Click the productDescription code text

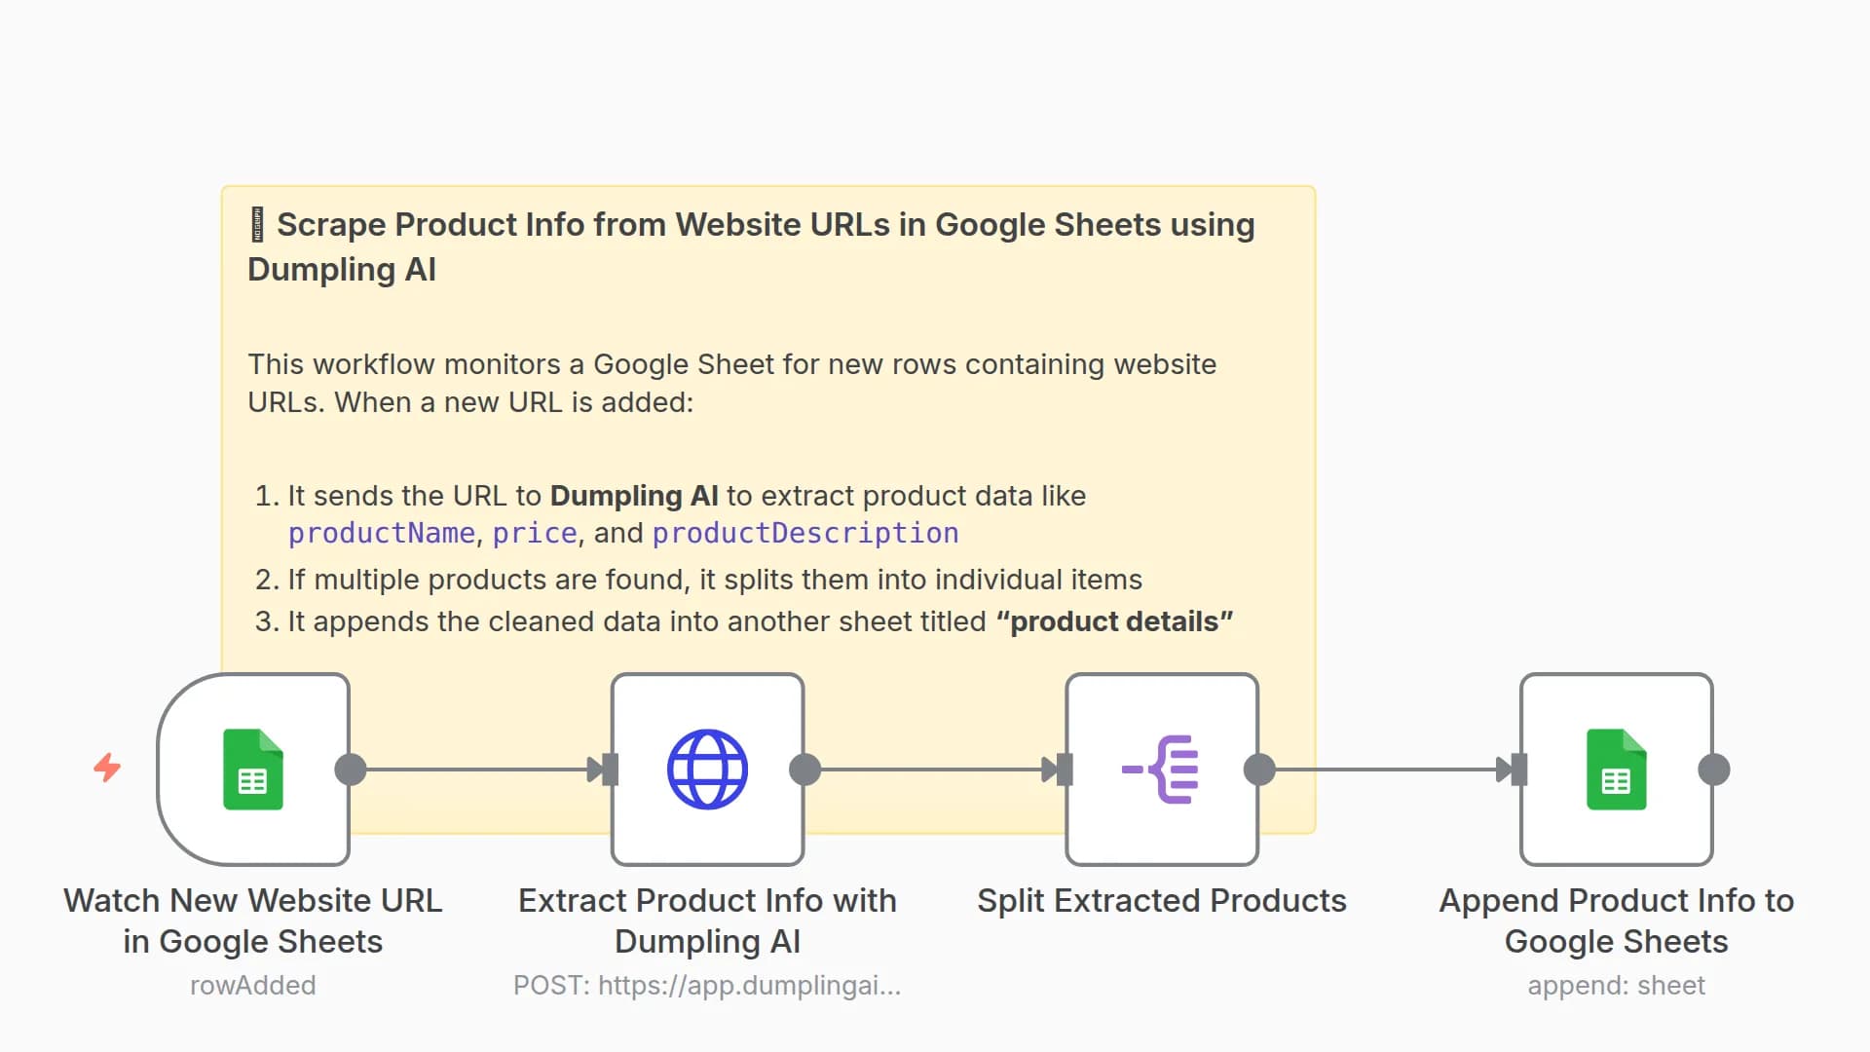point(805,534)
